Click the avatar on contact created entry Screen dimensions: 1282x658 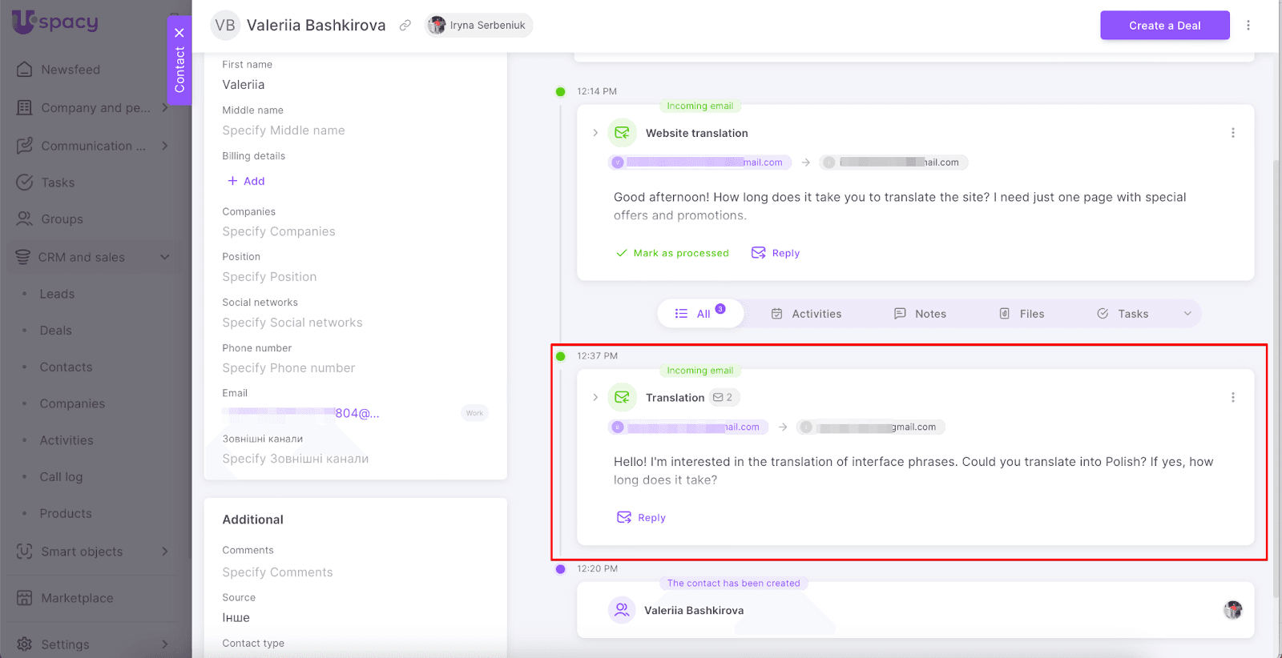coord(1232,611)
